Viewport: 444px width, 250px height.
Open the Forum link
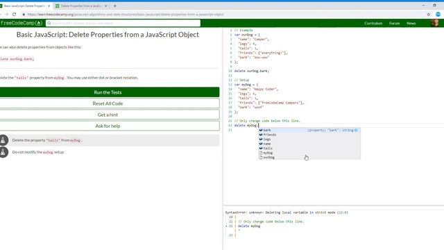pos(394,23)
